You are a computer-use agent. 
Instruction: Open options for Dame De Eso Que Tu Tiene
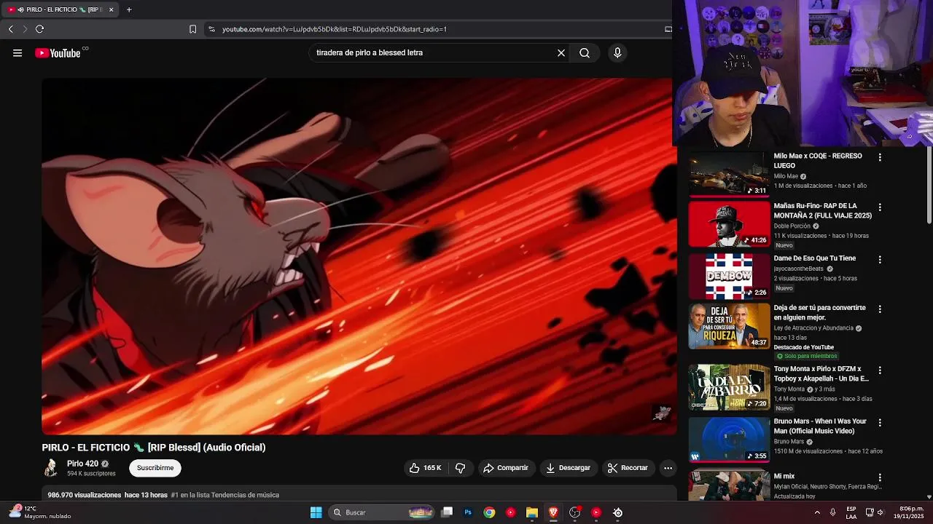click(x=880, y=260)
